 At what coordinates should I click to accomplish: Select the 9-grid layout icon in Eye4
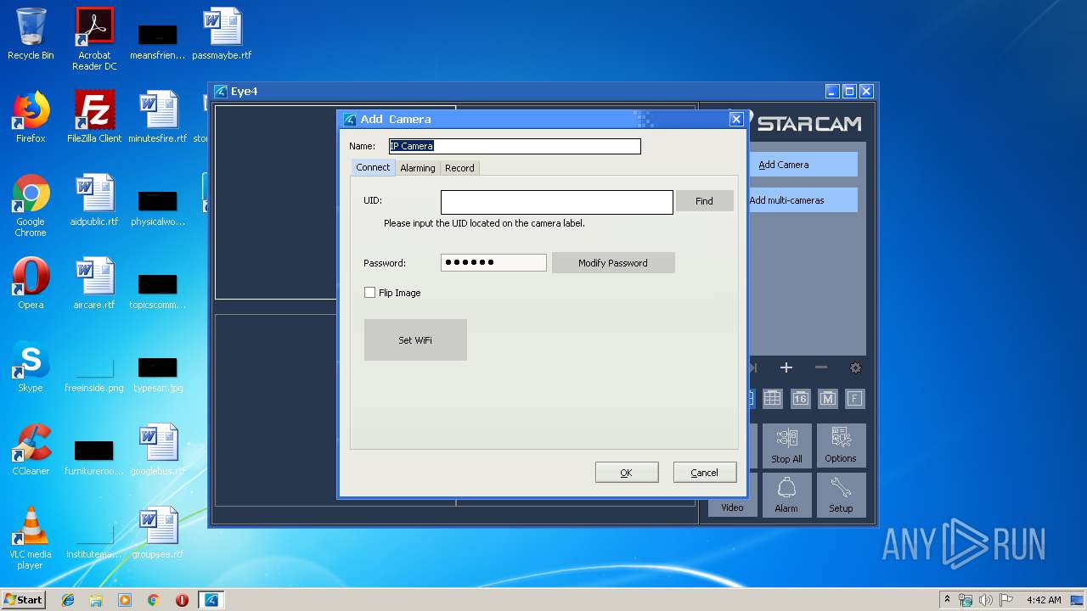pyautogui.click(x=772, y=398)
